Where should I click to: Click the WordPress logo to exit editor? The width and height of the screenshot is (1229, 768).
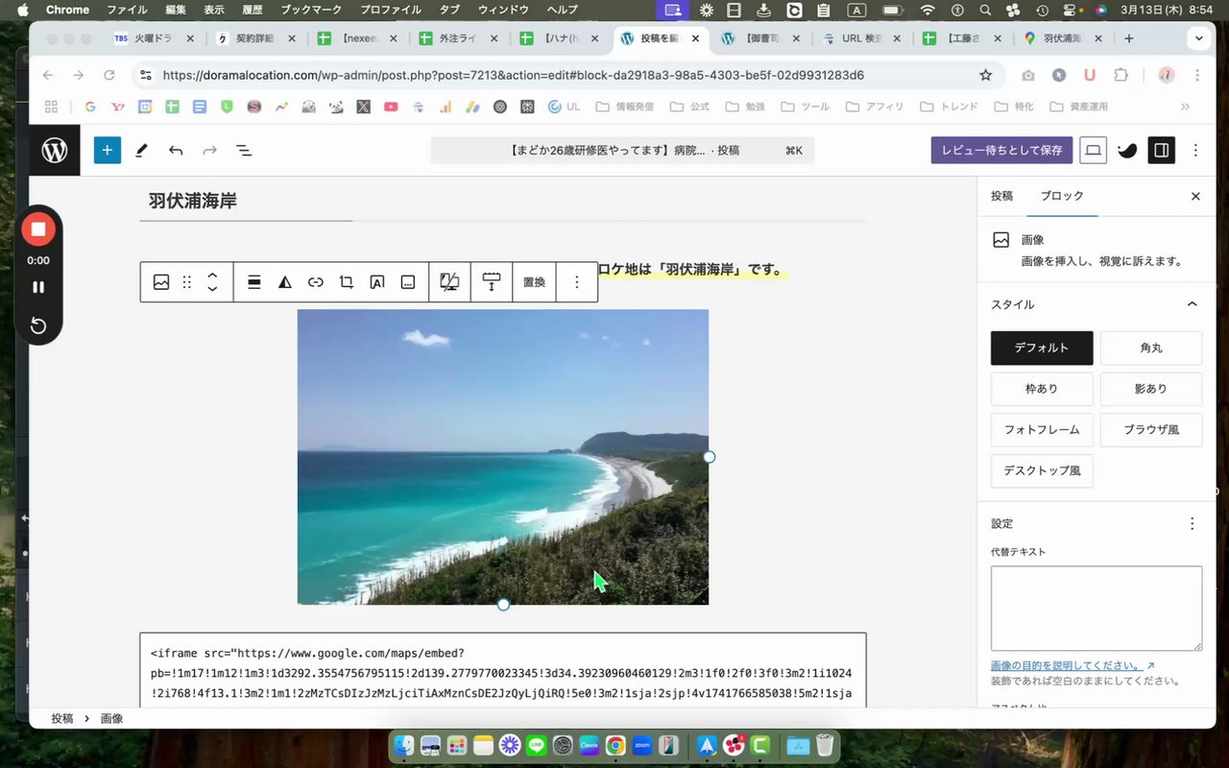[x=55, y=150]
